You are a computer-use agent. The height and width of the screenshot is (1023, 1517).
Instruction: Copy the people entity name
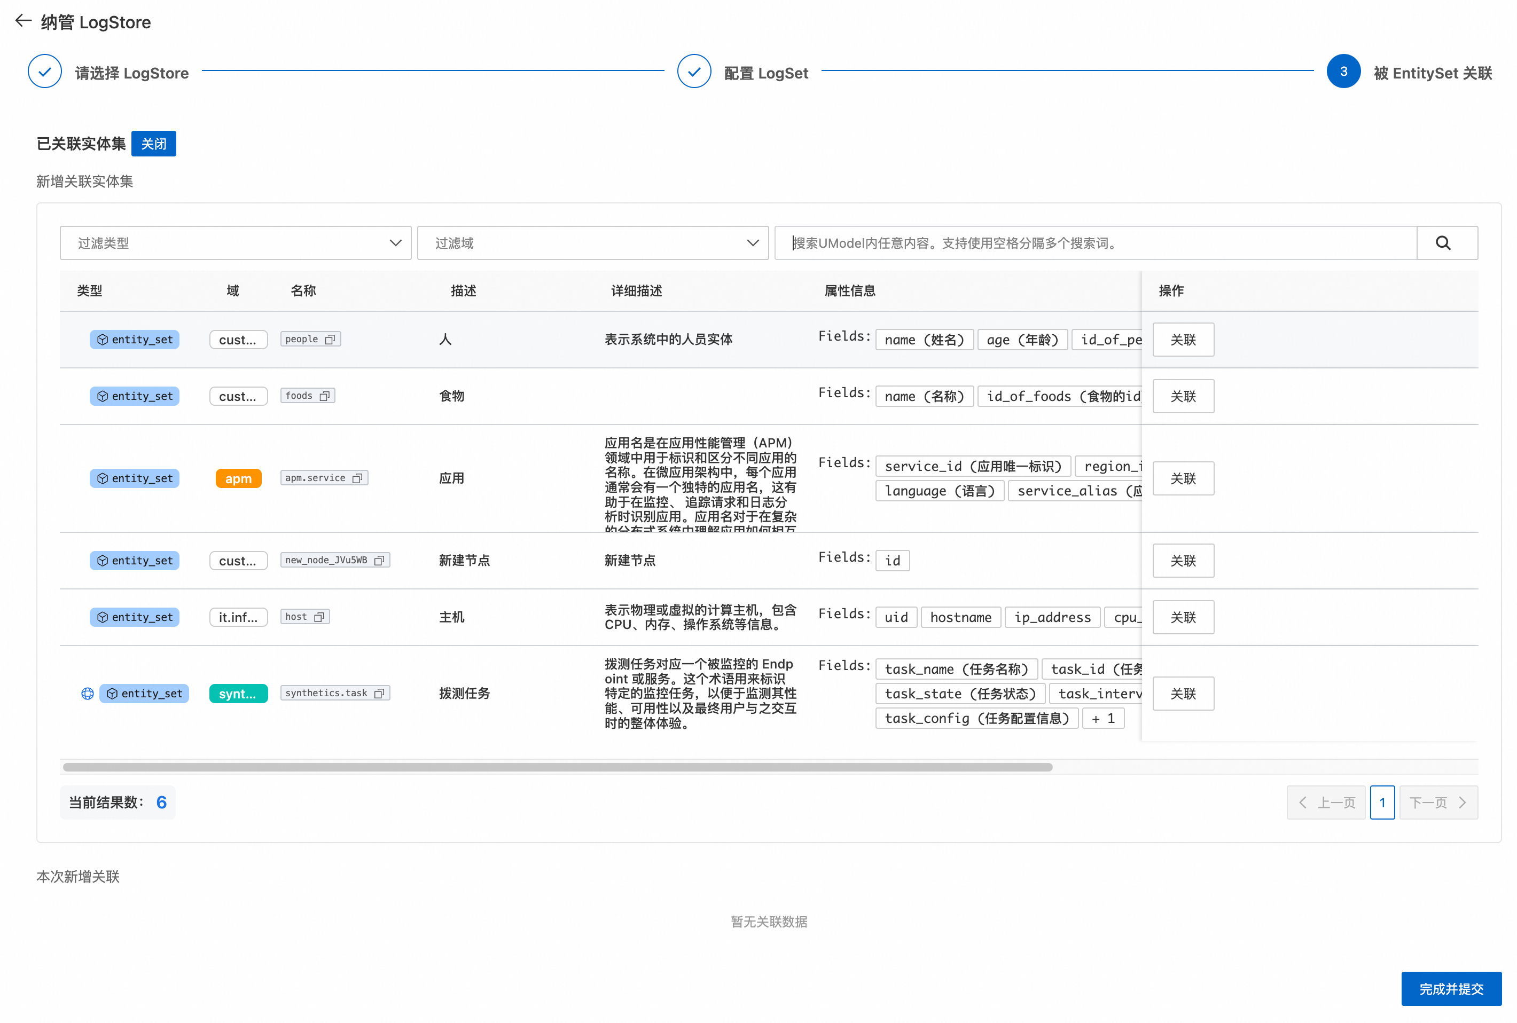[x=330, y=339]
